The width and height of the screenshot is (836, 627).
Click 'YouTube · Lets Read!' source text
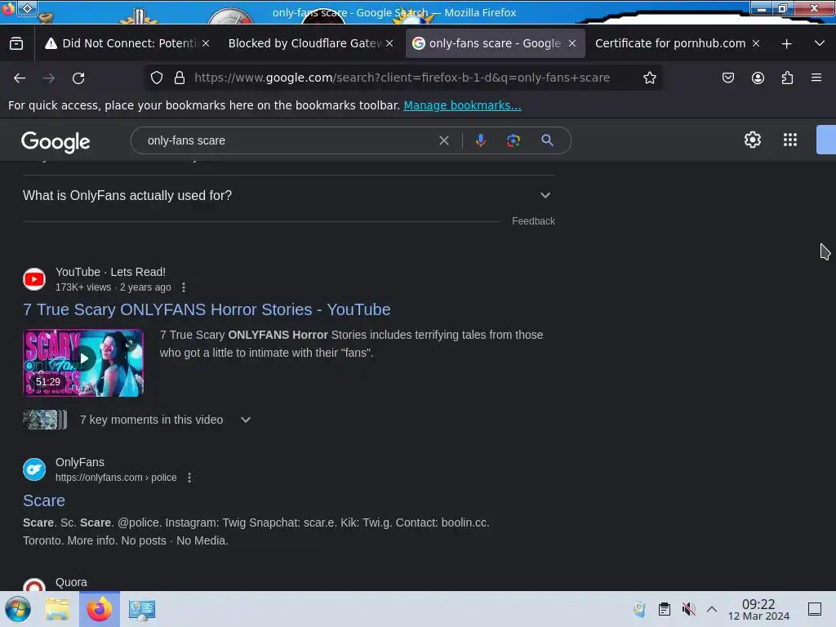(110, 272)
